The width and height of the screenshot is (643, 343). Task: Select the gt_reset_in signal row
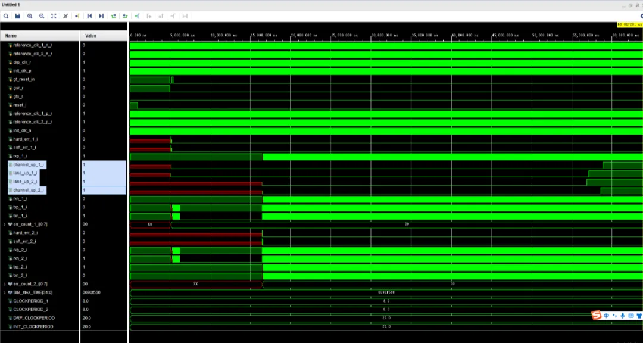pyautogui.click(x=24, y=79)
